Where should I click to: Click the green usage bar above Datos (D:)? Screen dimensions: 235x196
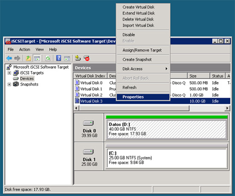coord(166,117)
